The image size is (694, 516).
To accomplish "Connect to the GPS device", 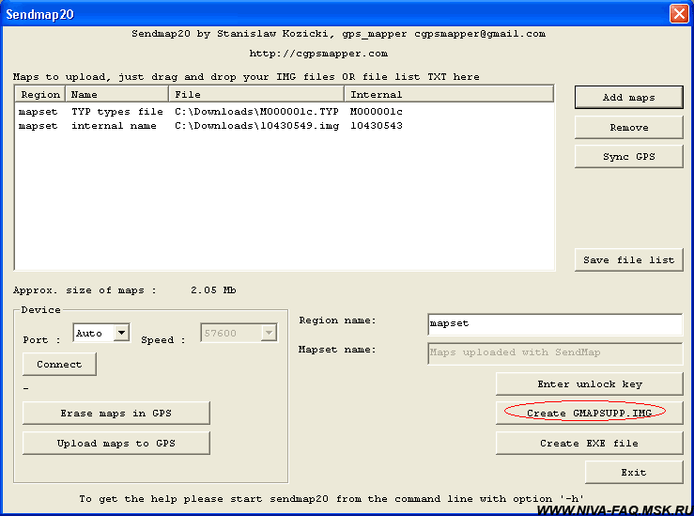I will [x=59, y=365].
